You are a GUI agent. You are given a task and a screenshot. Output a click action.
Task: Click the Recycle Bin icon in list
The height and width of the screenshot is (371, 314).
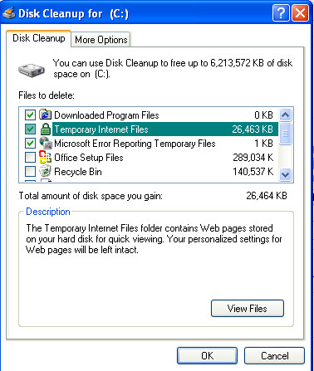tap(45, 171)
